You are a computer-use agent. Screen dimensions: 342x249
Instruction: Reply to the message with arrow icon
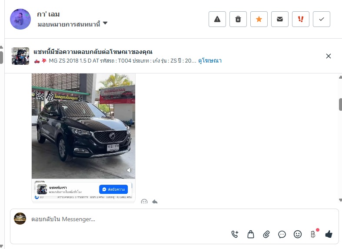[x=155, y=202]
